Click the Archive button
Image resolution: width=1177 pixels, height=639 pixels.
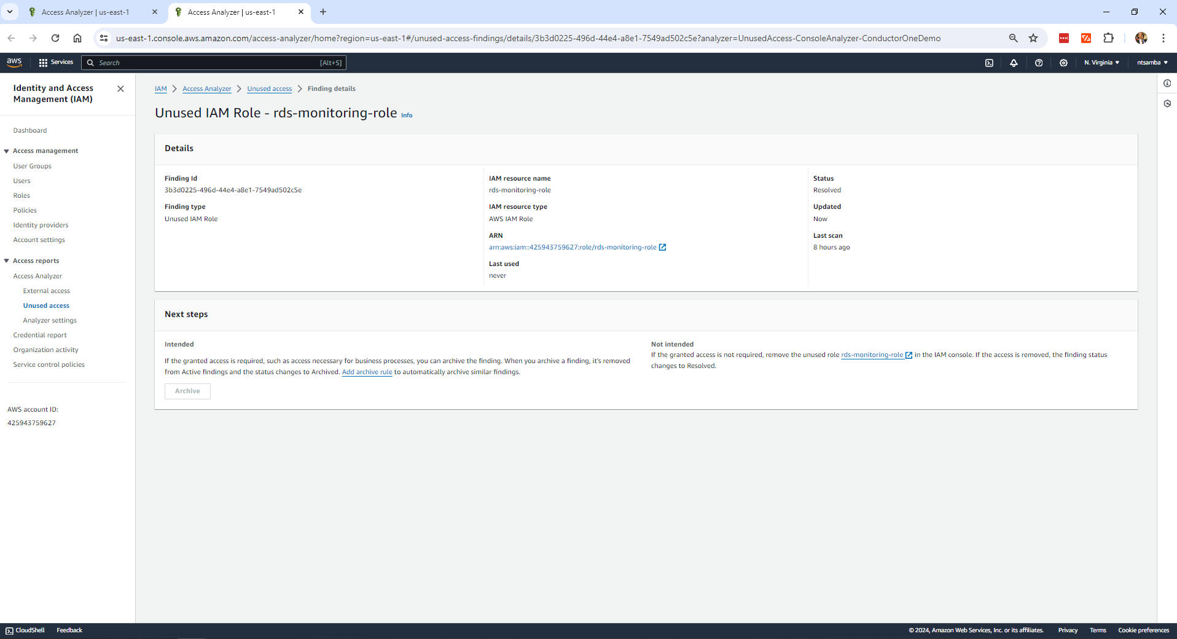point(187,391)
